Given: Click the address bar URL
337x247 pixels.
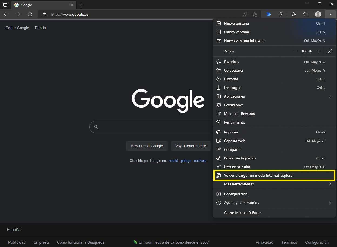Looking at the screenshot, I should click(x=70, y=14).
